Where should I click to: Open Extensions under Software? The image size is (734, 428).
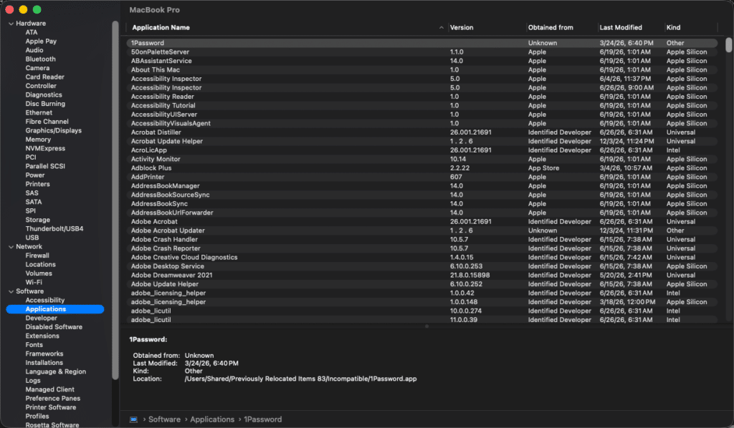tap(42, 336)
